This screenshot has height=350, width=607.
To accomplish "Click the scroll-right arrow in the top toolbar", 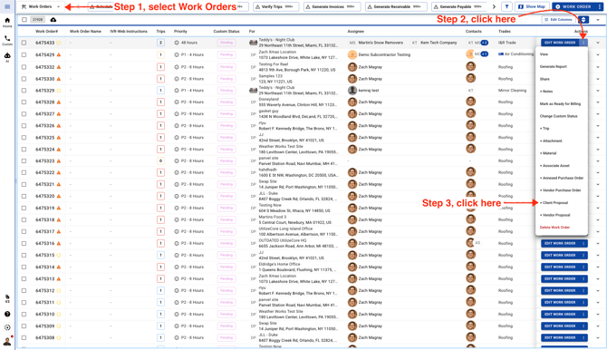I will tap(494, 6).
